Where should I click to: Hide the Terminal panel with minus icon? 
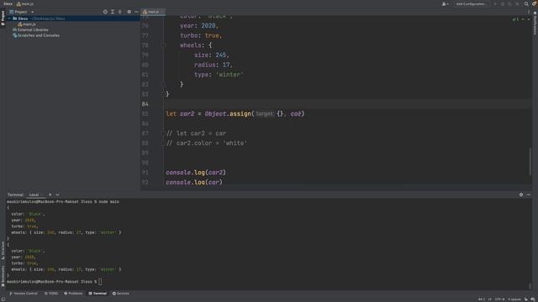(x=529, y=195)
